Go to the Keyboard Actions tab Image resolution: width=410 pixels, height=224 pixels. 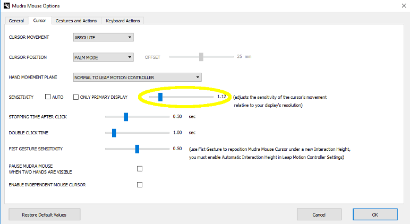coord(123,21)
